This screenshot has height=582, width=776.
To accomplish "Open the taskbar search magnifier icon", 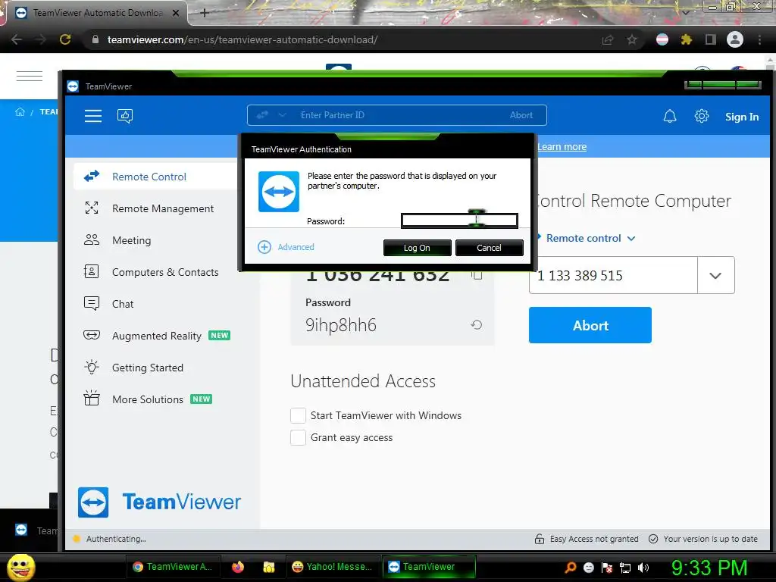I will [x=570, y=567].
